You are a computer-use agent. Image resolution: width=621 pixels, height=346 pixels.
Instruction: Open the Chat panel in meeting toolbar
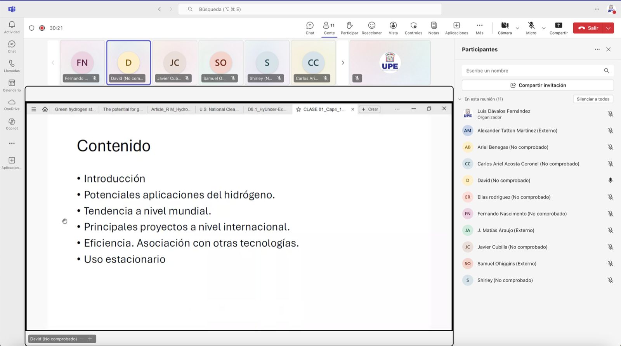click(310, 28)
